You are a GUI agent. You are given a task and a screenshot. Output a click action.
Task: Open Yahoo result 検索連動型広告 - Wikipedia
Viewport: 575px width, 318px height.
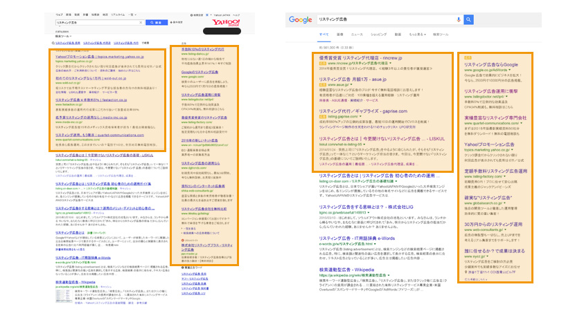tap(76, 282)
